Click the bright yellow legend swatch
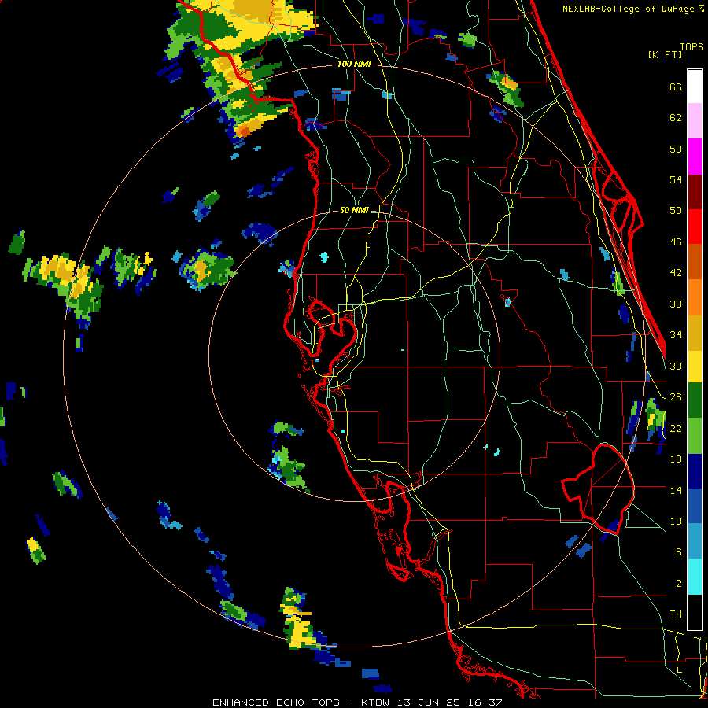The image size is (708, 708). tap(695, 367)
